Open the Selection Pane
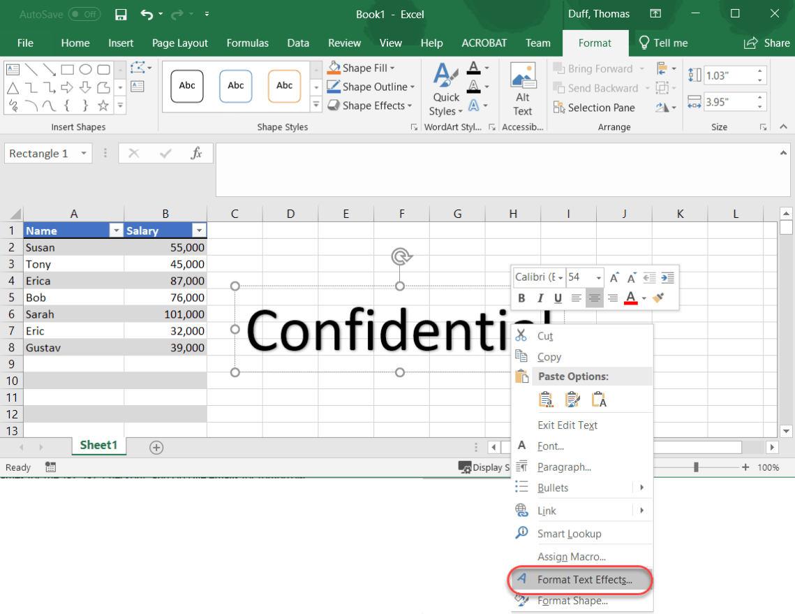 (595, 108)
